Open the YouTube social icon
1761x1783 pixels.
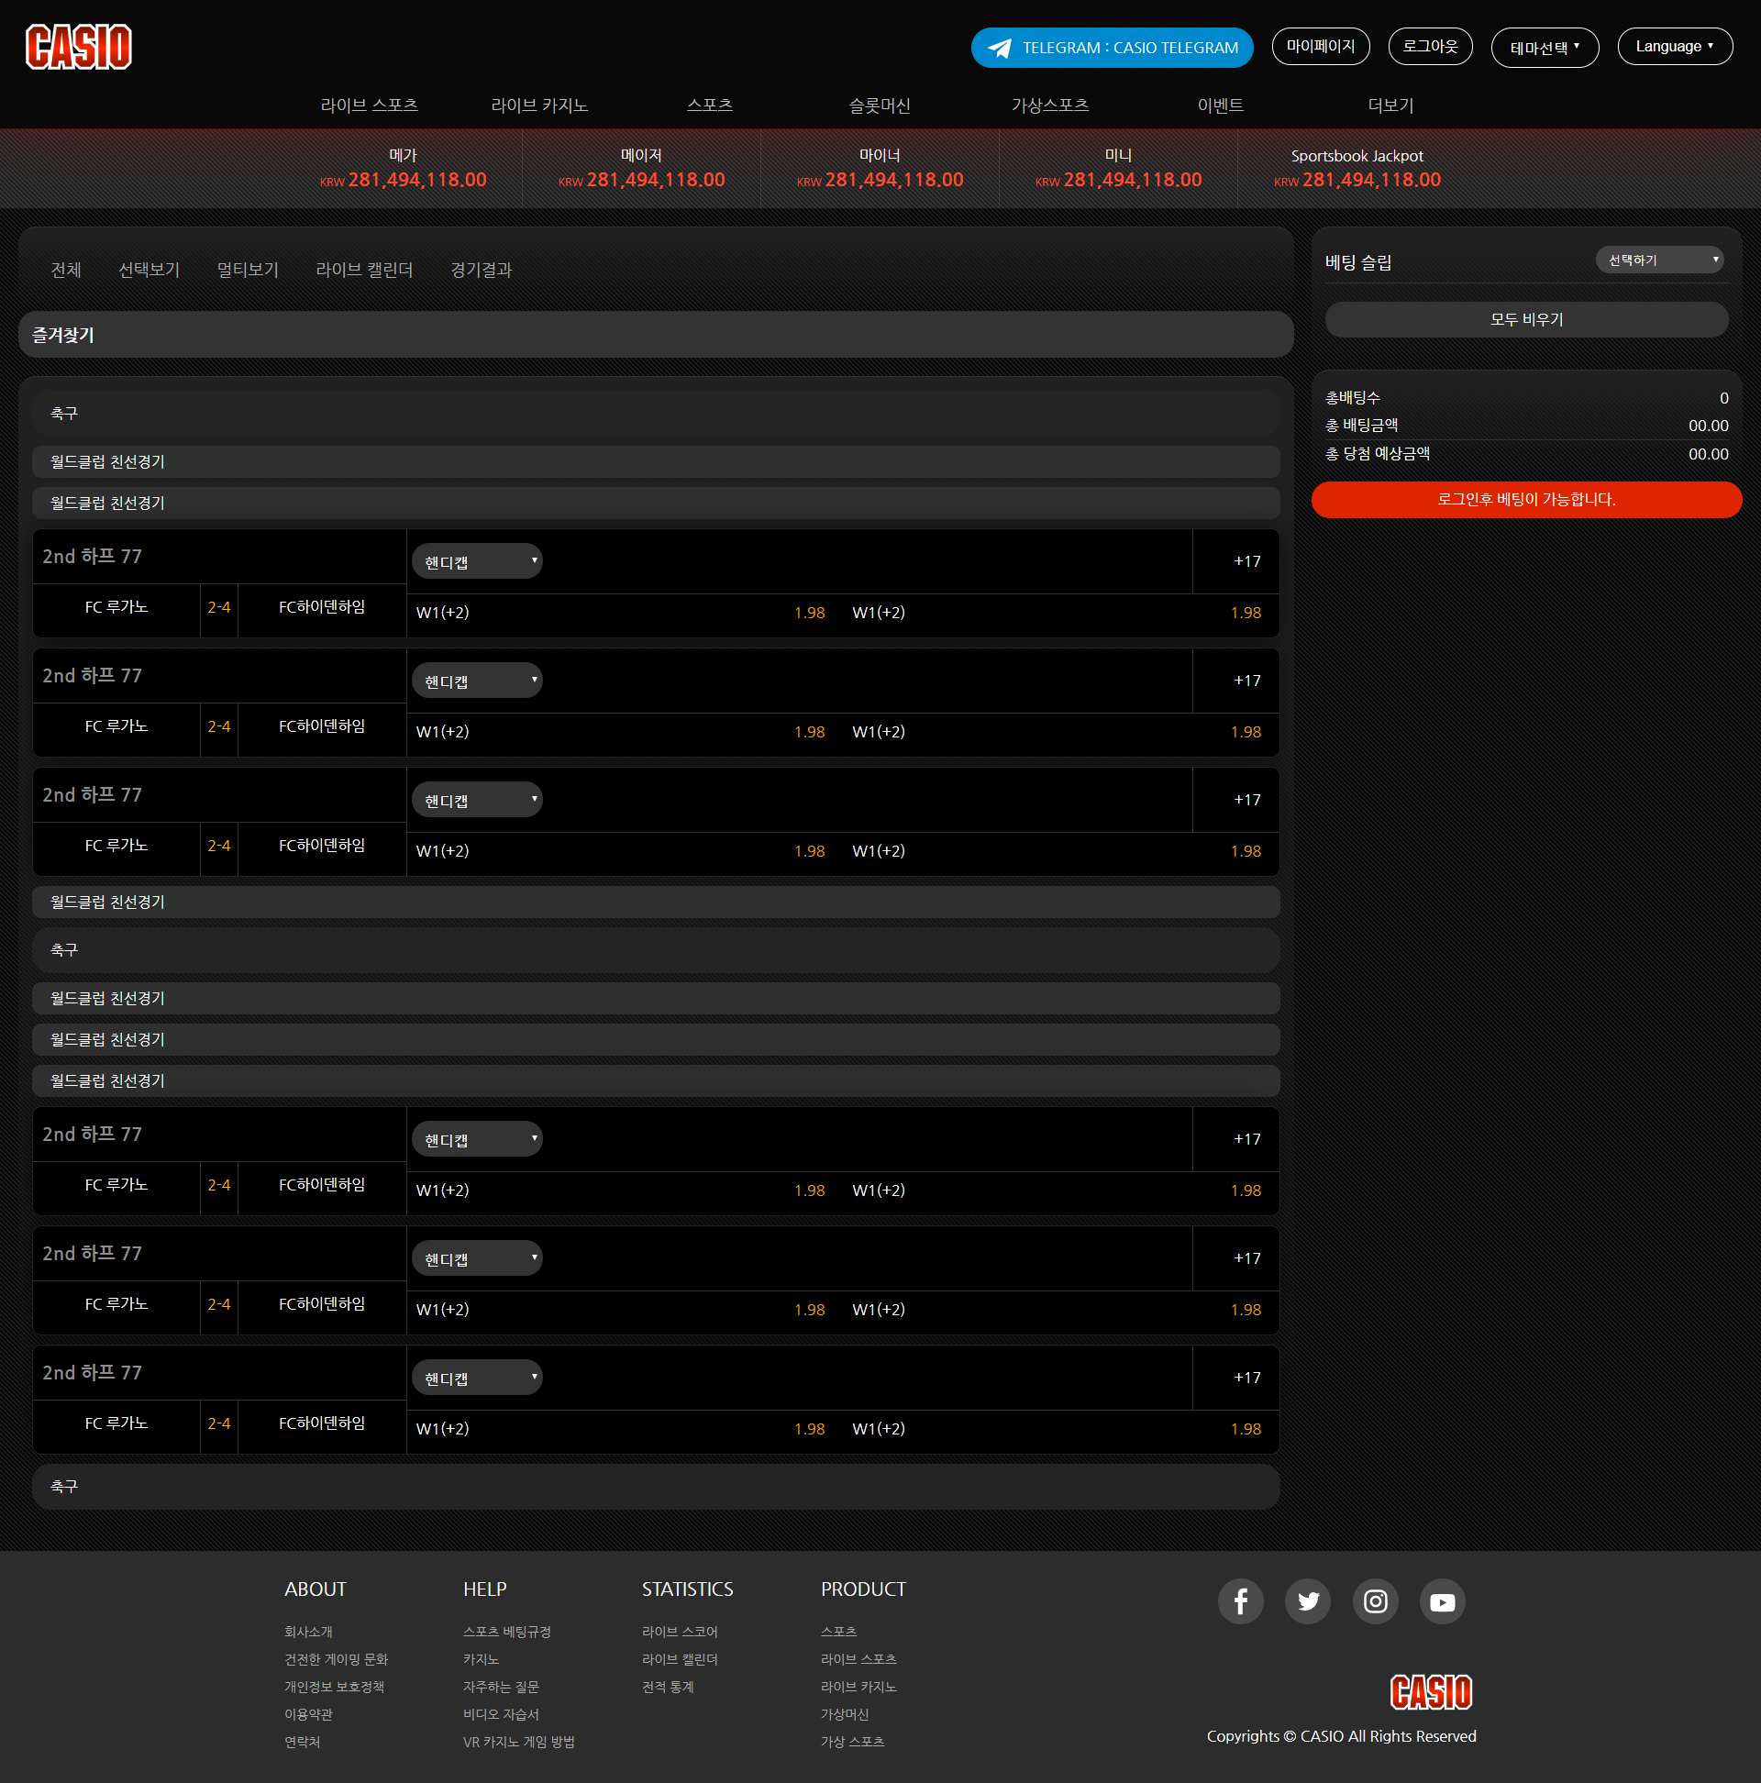[1442, 1601]
